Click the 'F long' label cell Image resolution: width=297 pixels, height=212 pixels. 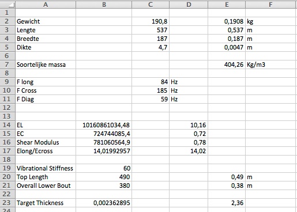[46, 82]
